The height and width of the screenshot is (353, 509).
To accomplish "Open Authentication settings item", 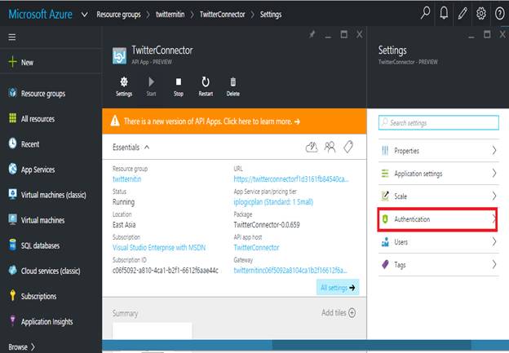I will 438,219.
